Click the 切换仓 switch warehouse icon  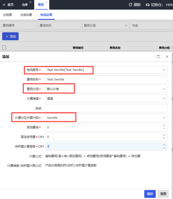tap(148, 5)
